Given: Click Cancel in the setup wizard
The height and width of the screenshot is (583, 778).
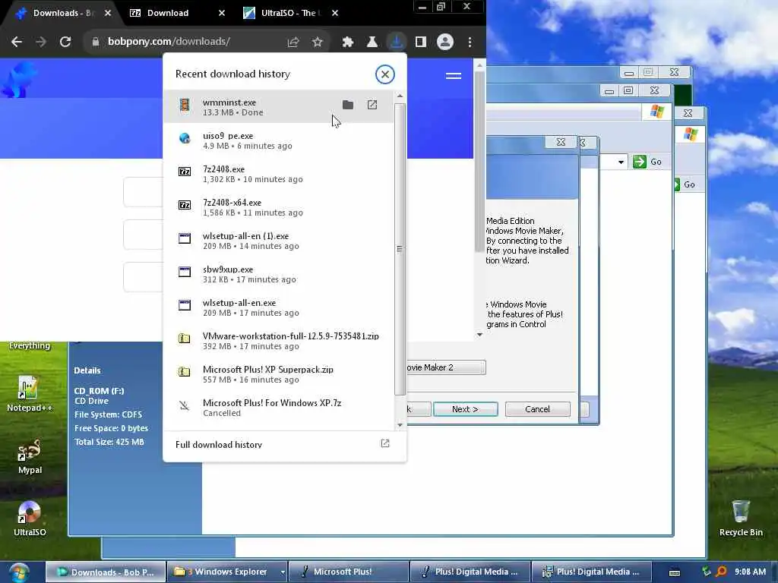Looking at the screenshot, I should pyautogui.click(x=537, y=409).
